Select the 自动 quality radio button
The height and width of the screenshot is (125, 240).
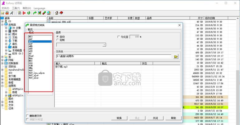pyautogui.click(x=58, y=37)
